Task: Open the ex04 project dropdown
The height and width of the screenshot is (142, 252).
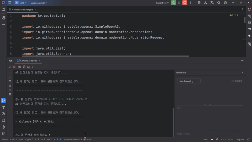Action: [x=20, y=3]
